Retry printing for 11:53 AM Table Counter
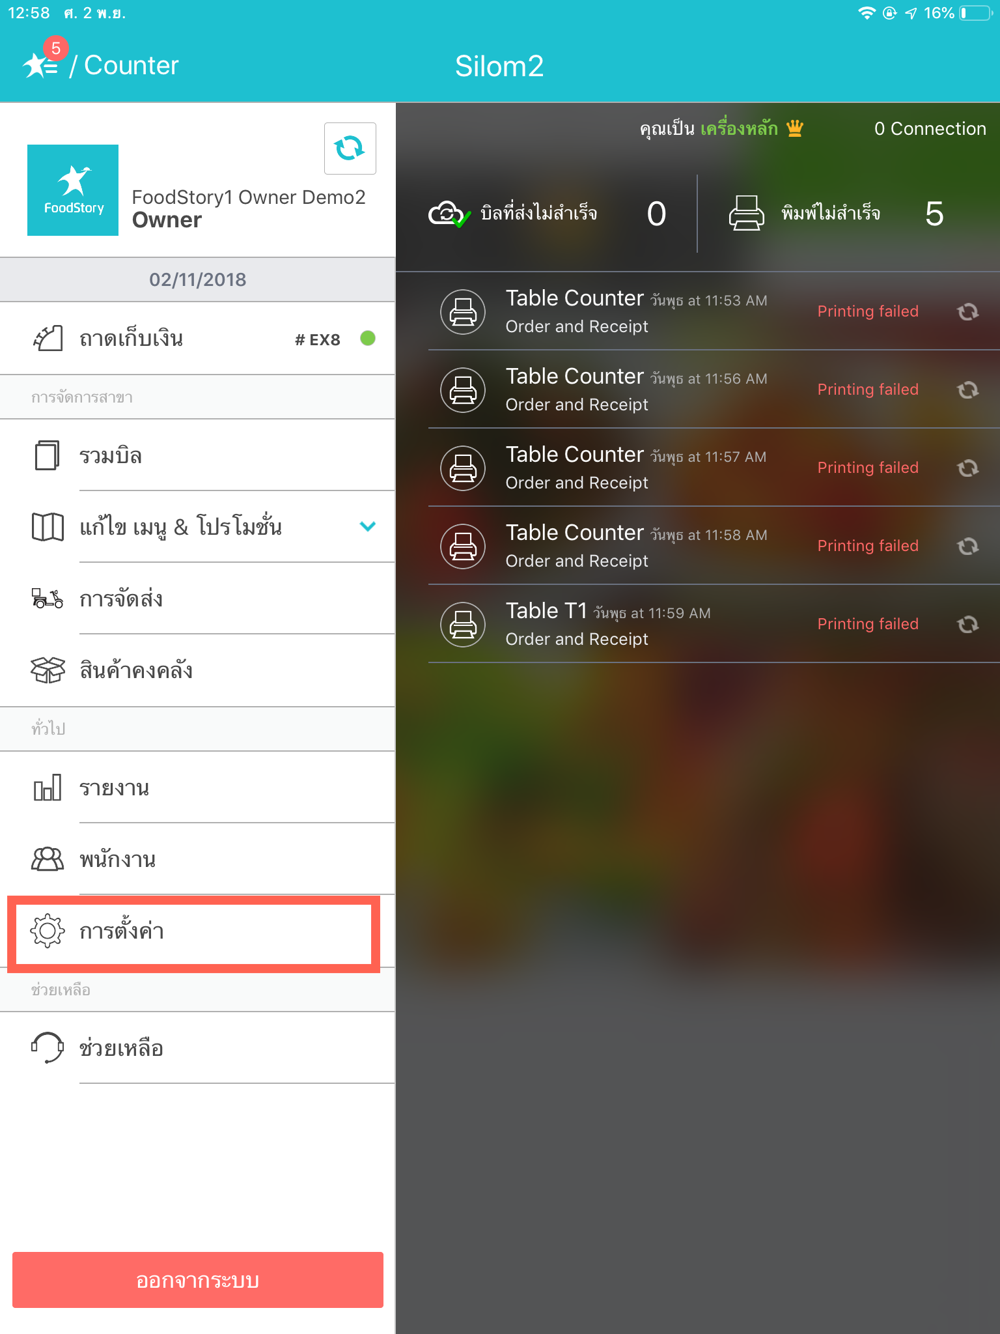This screenshot has width=1000, height=1334. click(968, 312)
